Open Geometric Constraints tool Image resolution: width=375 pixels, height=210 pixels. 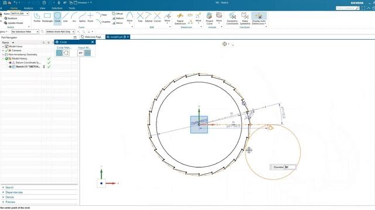[232, 19]
